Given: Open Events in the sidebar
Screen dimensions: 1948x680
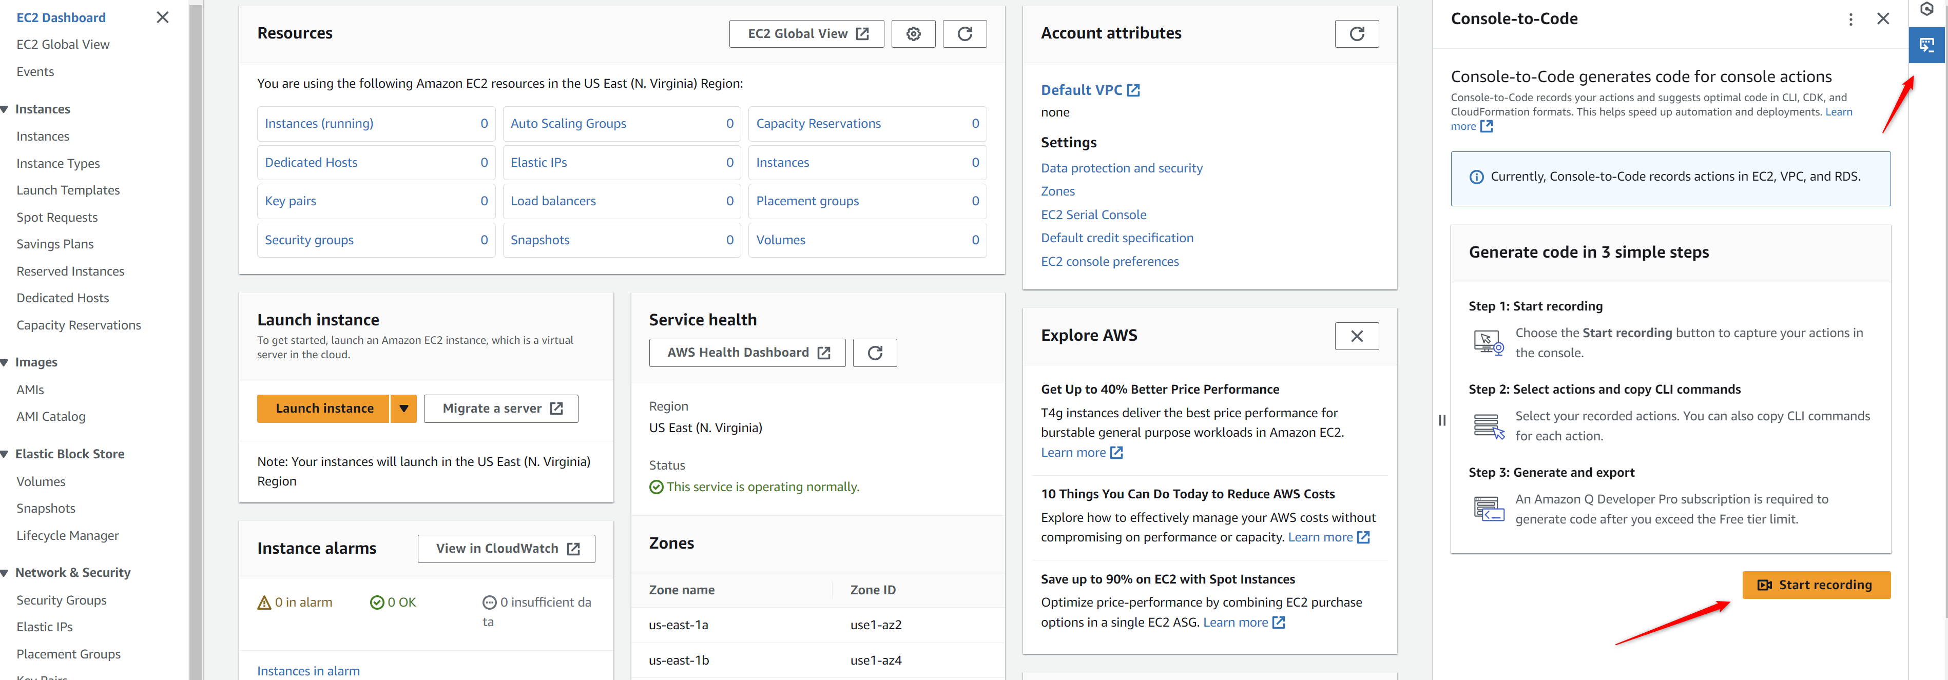Looking at the screenshot, I should tap(35, 72).
